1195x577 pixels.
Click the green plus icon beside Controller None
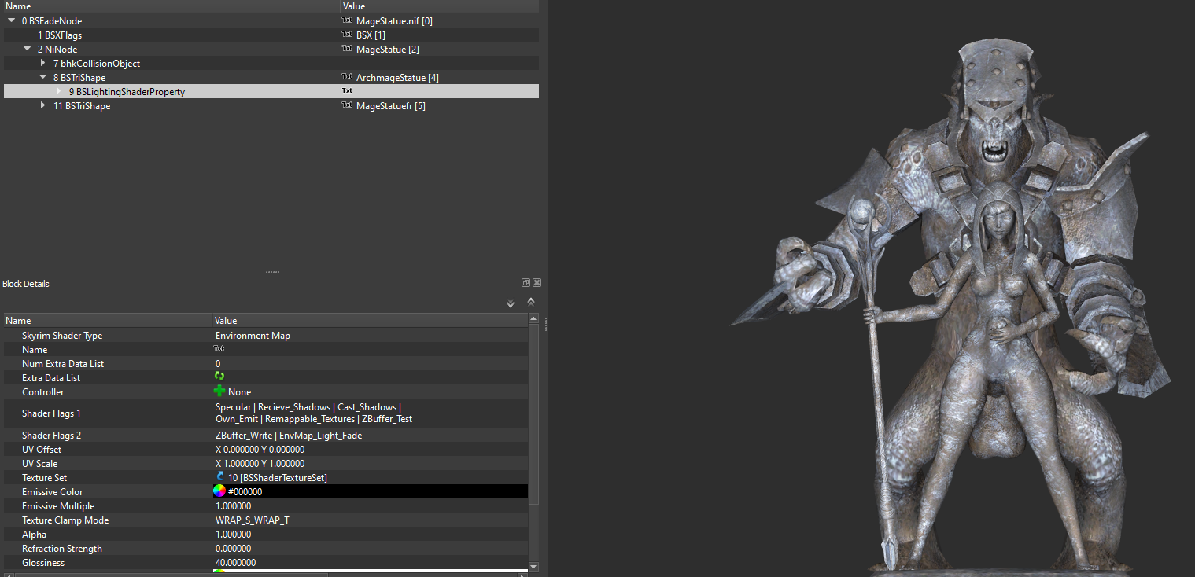click(219, 391)
